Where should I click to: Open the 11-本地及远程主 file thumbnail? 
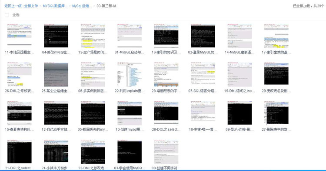pyautogui.click(x=19, y=35)
